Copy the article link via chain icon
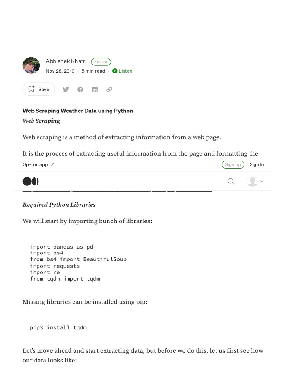Viewport: 286px width, 381px height. (109, 89)
